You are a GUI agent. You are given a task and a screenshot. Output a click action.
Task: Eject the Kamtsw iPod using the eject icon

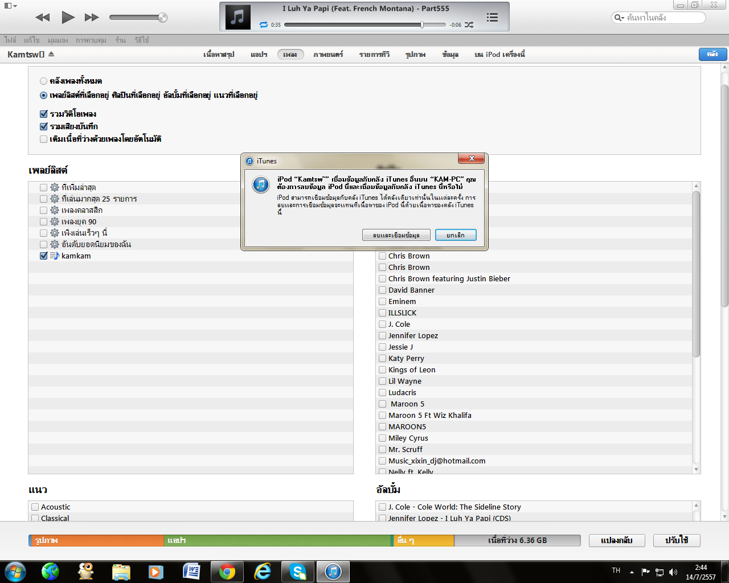click(x=51, y=54)
